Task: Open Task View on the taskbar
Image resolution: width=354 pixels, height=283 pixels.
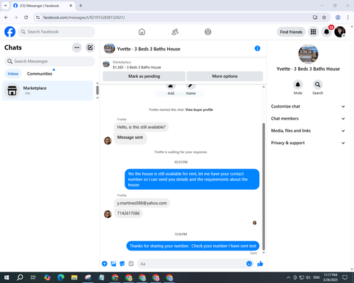Action: pyautogui.click(x=33, y=277)
